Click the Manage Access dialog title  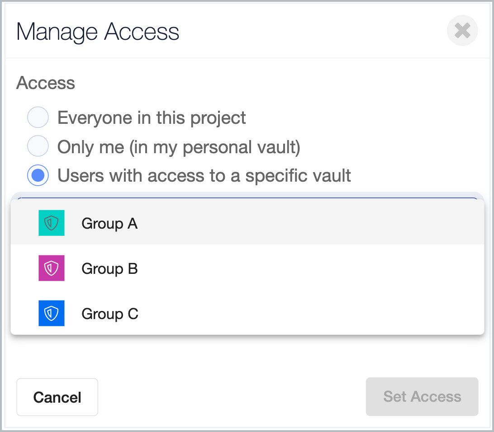pyautogui.click(x=98, y=32)
